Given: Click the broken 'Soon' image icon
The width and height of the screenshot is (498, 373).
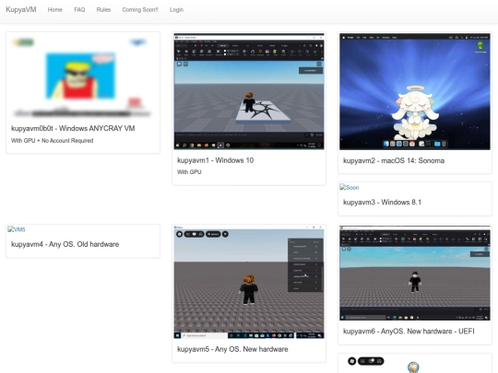Looking at the screenshot, I should (x=349, y=188).
